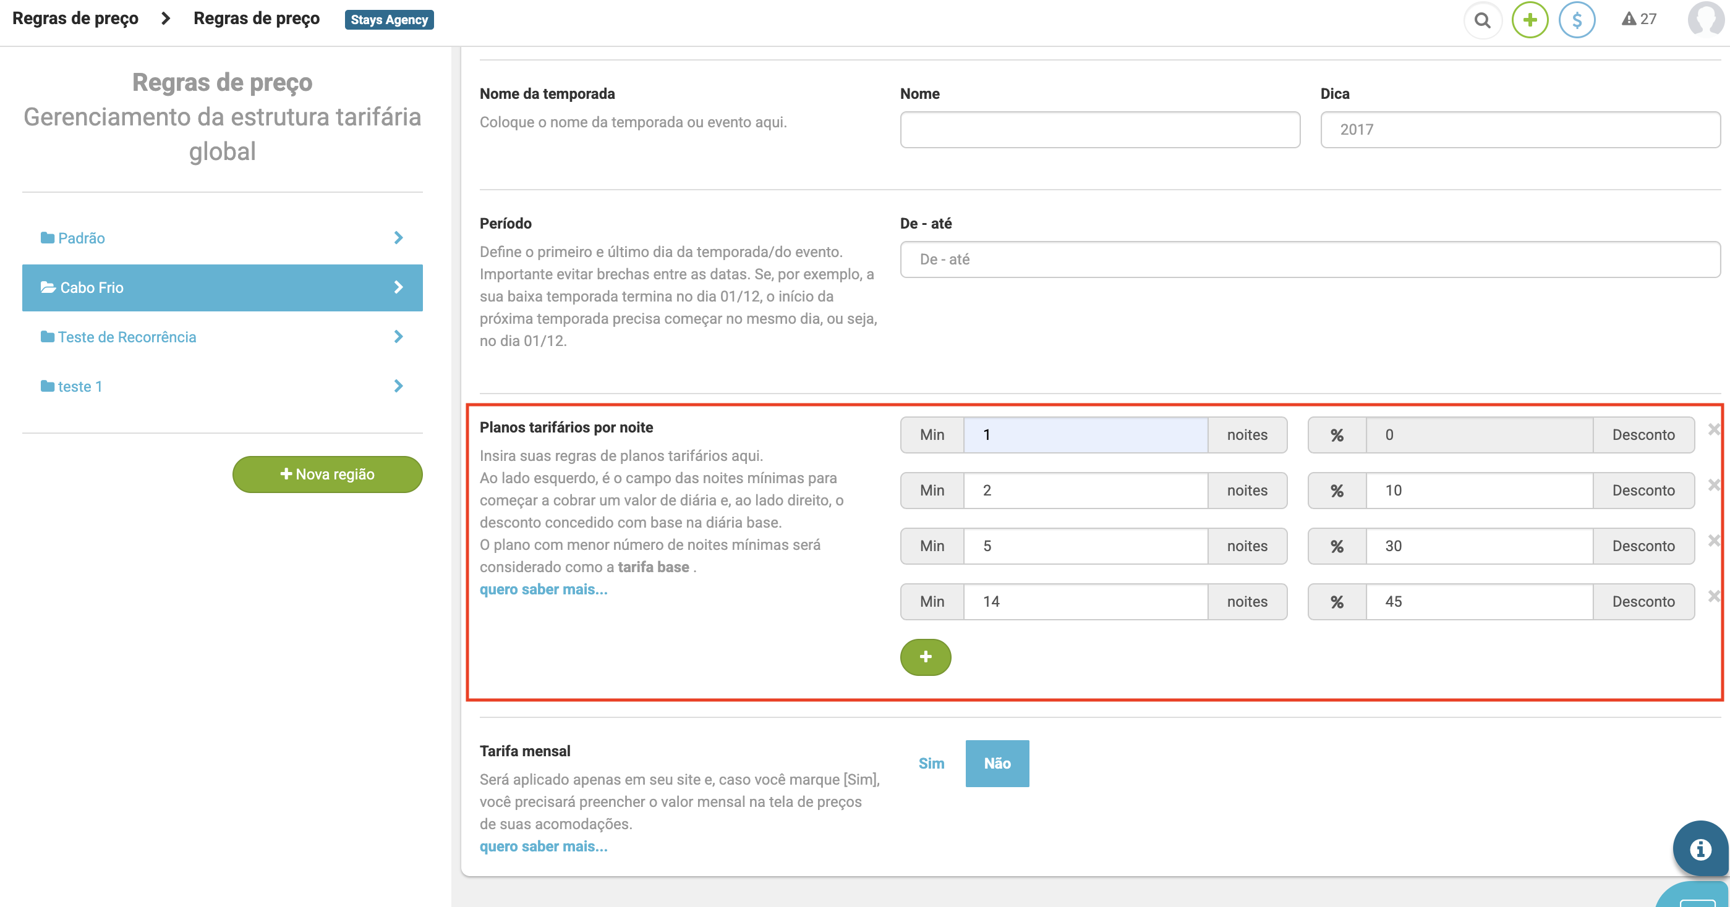Screen dimensions: 1730x907
Task: Click the Nova região button
Action: tap(327, 475)
